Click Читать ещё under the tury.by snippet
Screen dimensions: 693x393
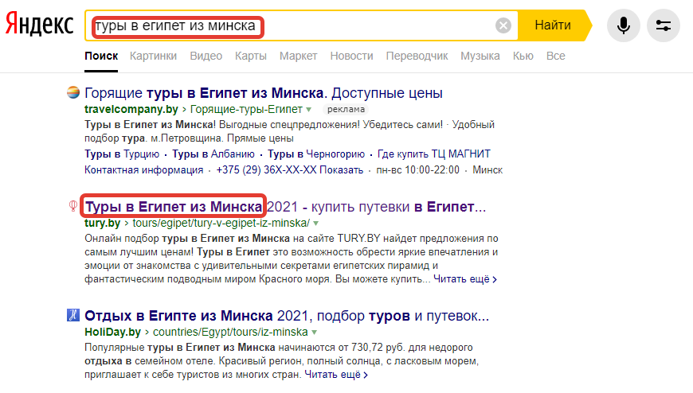465,279
